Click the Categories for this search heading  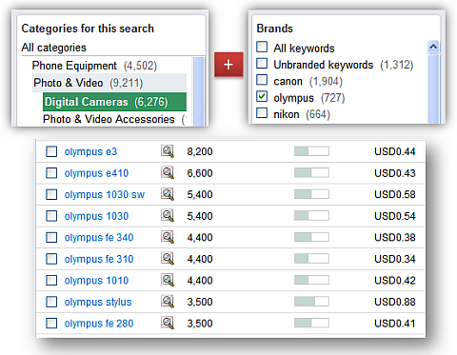tap(88, 29)
